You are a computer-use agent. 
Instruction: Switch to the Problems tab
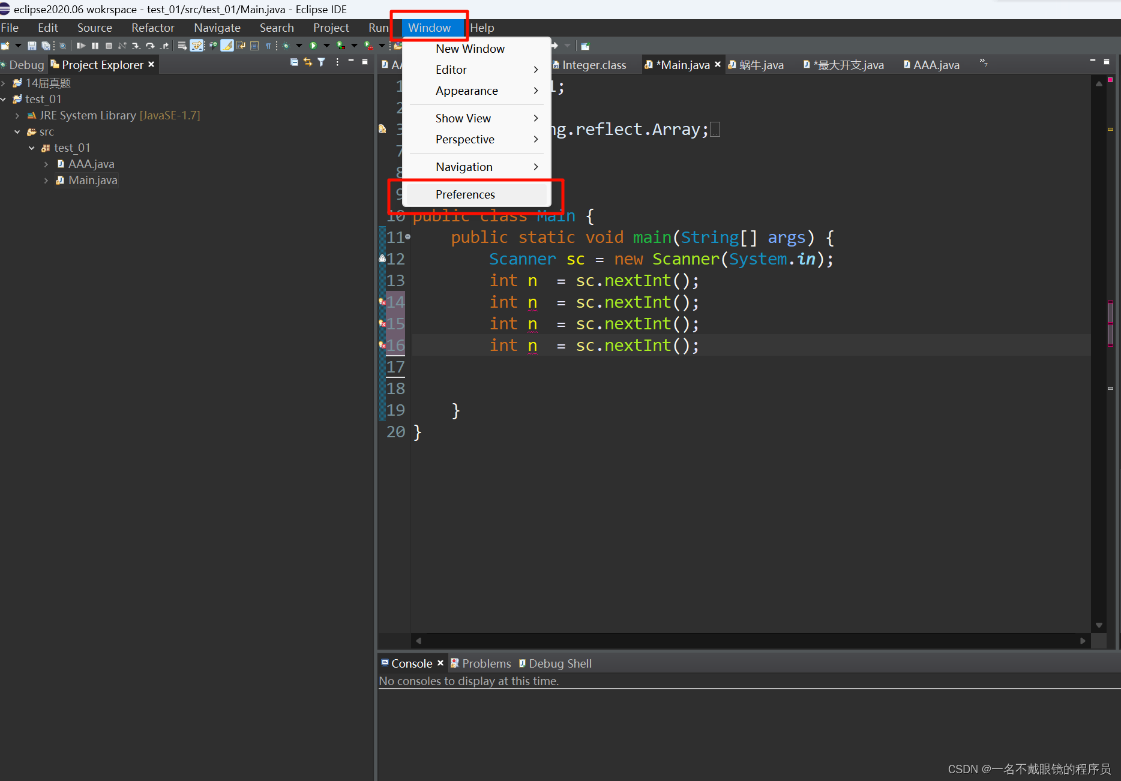[x=481, y=663]
